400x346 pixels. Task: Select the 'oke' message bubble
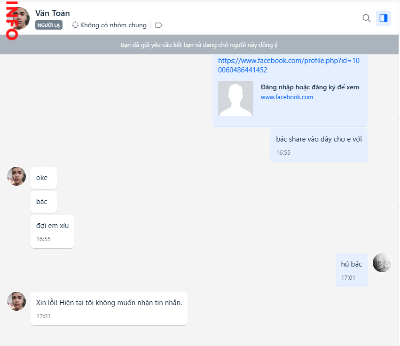coord(43,178)
